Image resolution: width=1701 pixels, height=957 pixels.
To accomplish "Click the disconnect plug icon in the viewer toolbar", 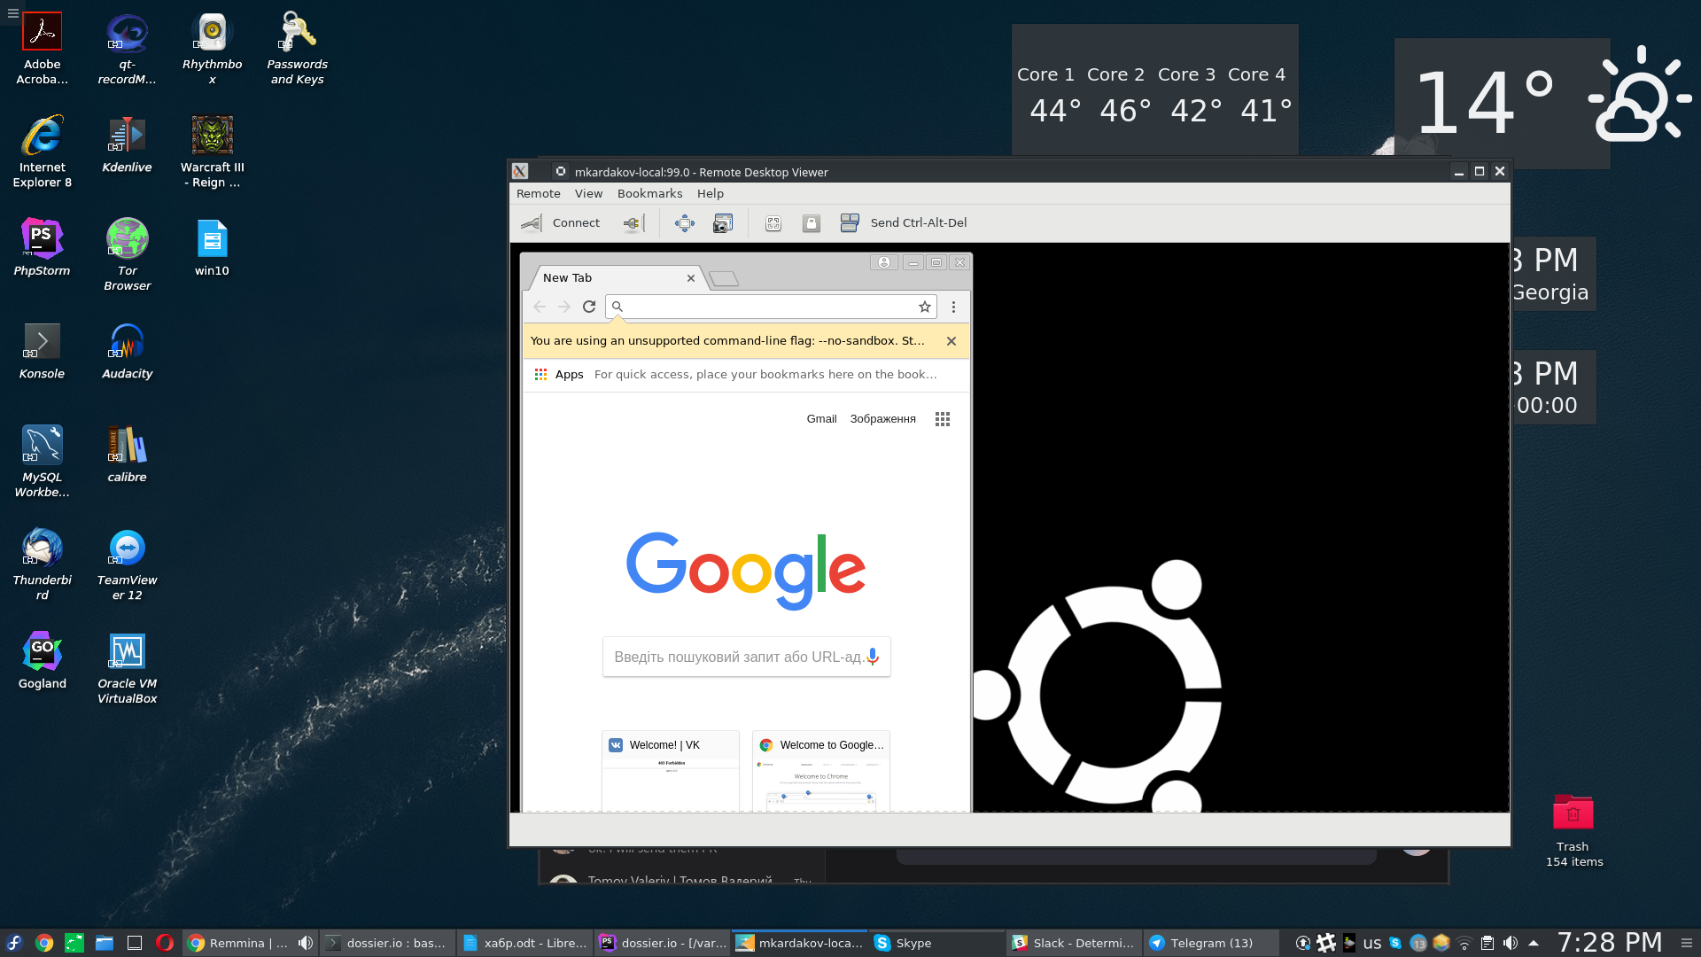I will [x=632, y=223].
